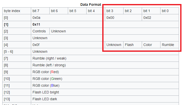Click the "Data Format" table title
Image resolution: width=183 pixels, height=105 pixels.
pos(91,5)
